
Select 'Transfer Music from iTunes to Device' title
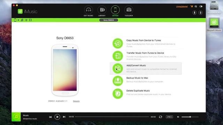click(145, 53)
